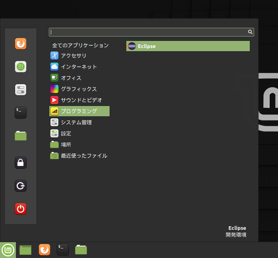
Task: Open System Settings toggle icon in sidebar
Action: [21, 90]
